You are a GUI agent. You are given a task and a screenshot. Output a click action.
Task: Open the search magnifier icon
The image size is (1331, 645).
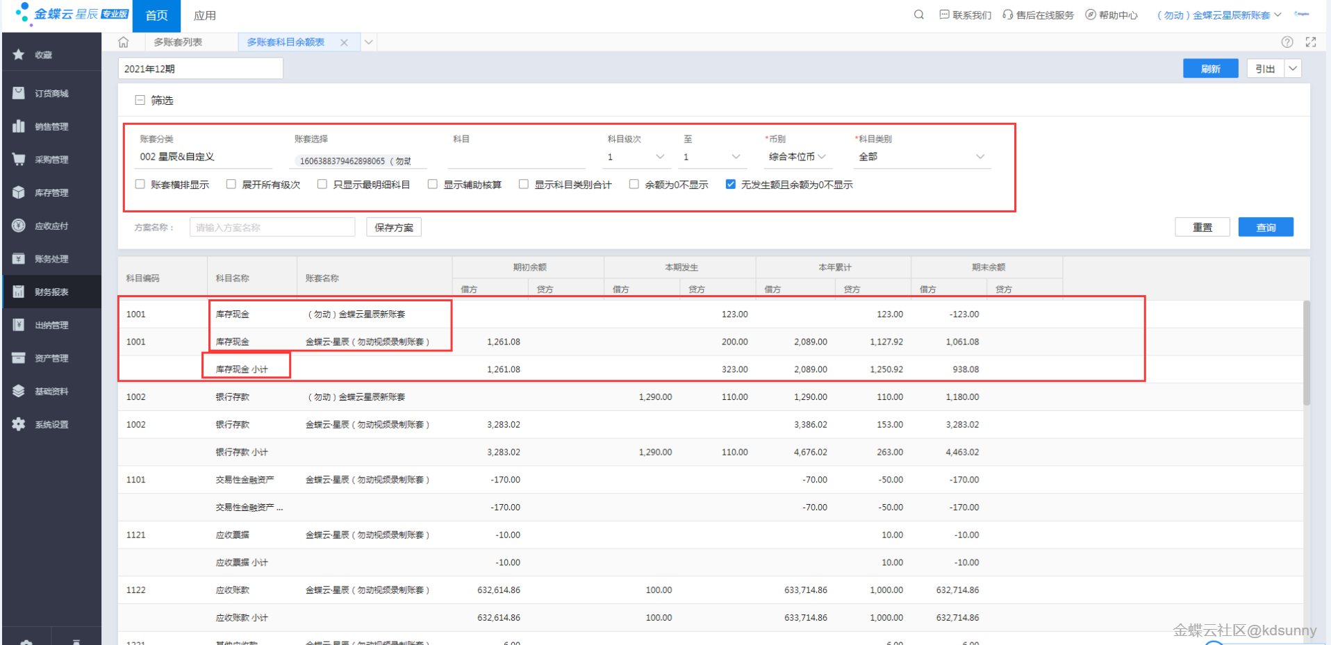click(x=918, y=15)
